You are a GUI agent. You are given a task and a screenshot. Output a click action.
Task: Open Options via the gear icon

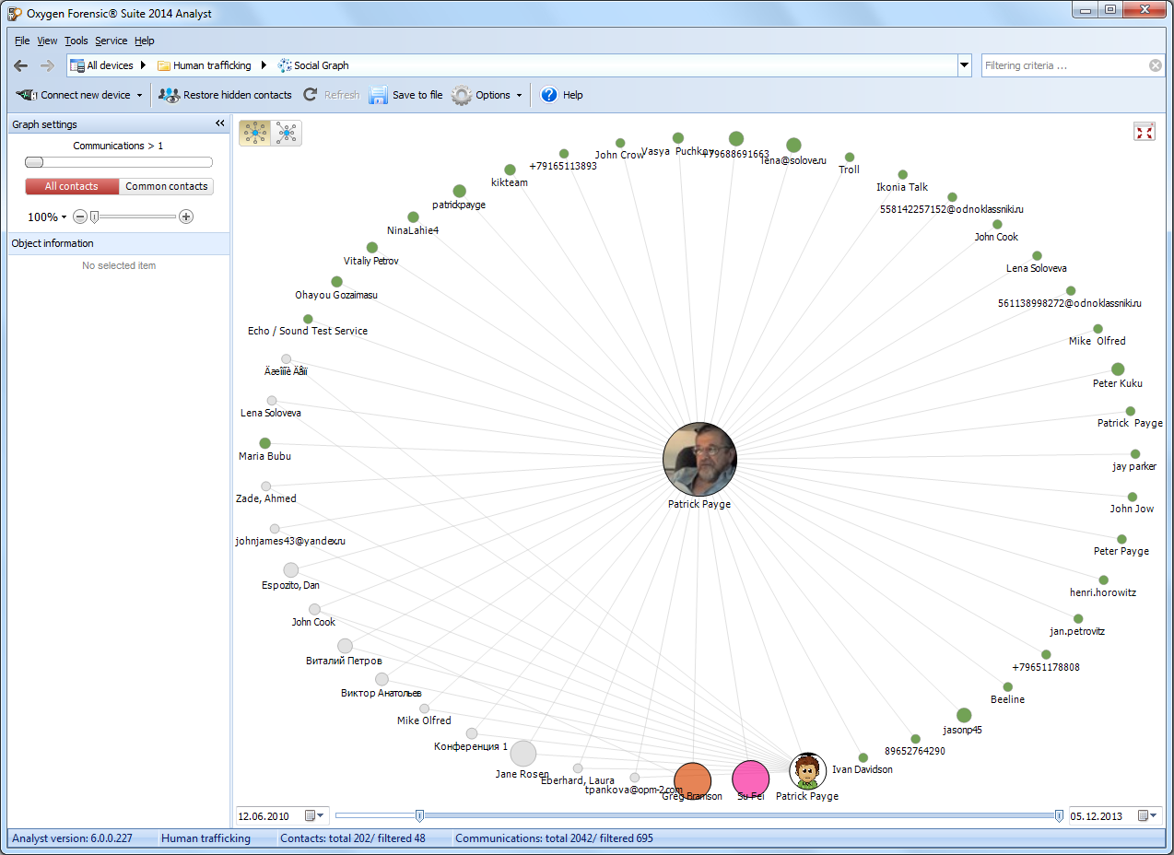462,95
